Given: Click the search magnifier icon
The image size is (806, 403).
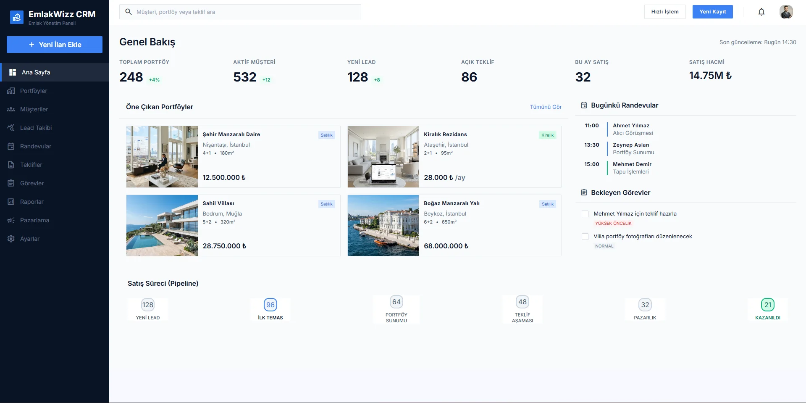Looking at the screenshot, I should pyautogui.click(x=129, y=12).
